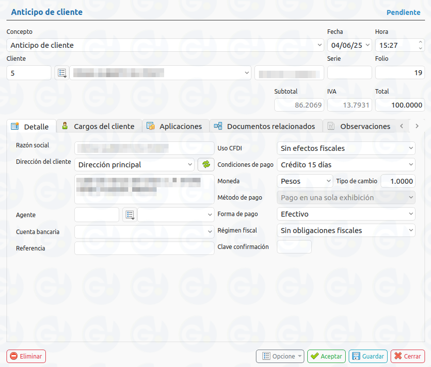Open the Aplicaciones tab

click(x=176, y=126)
